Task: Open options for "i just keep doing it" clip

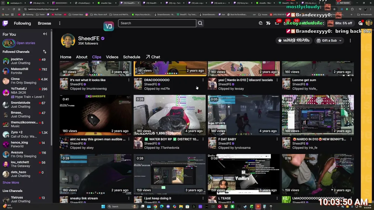Action: coord(203,198)
